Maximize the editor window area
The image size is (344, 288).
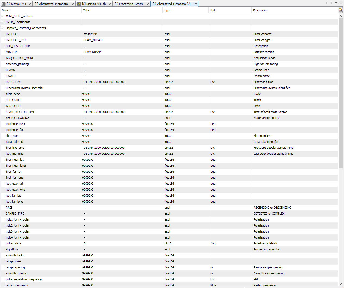341,3
